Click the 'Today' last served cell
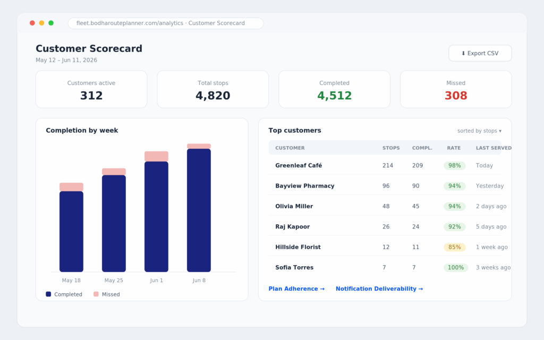The height and width of the screenshot is (340, 544). tap(484, 166)
